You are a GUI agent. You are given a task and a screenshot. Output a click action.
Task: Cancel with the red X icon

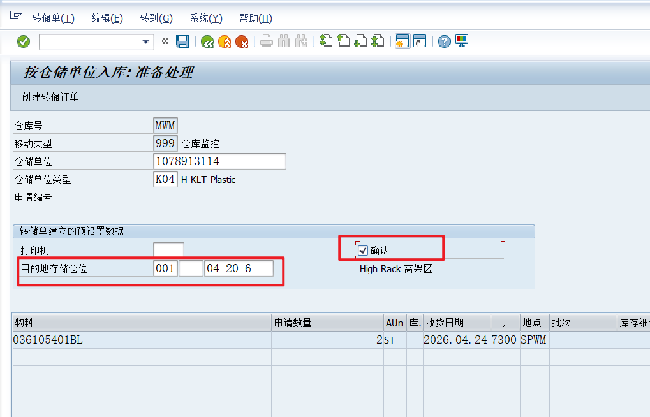click(x=242, y=41)
